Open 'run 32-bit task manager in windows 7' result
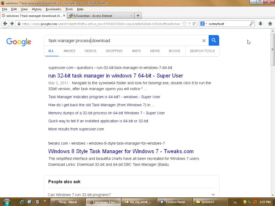This screenshot has width=275, height=206. click(x=115, y=75)
